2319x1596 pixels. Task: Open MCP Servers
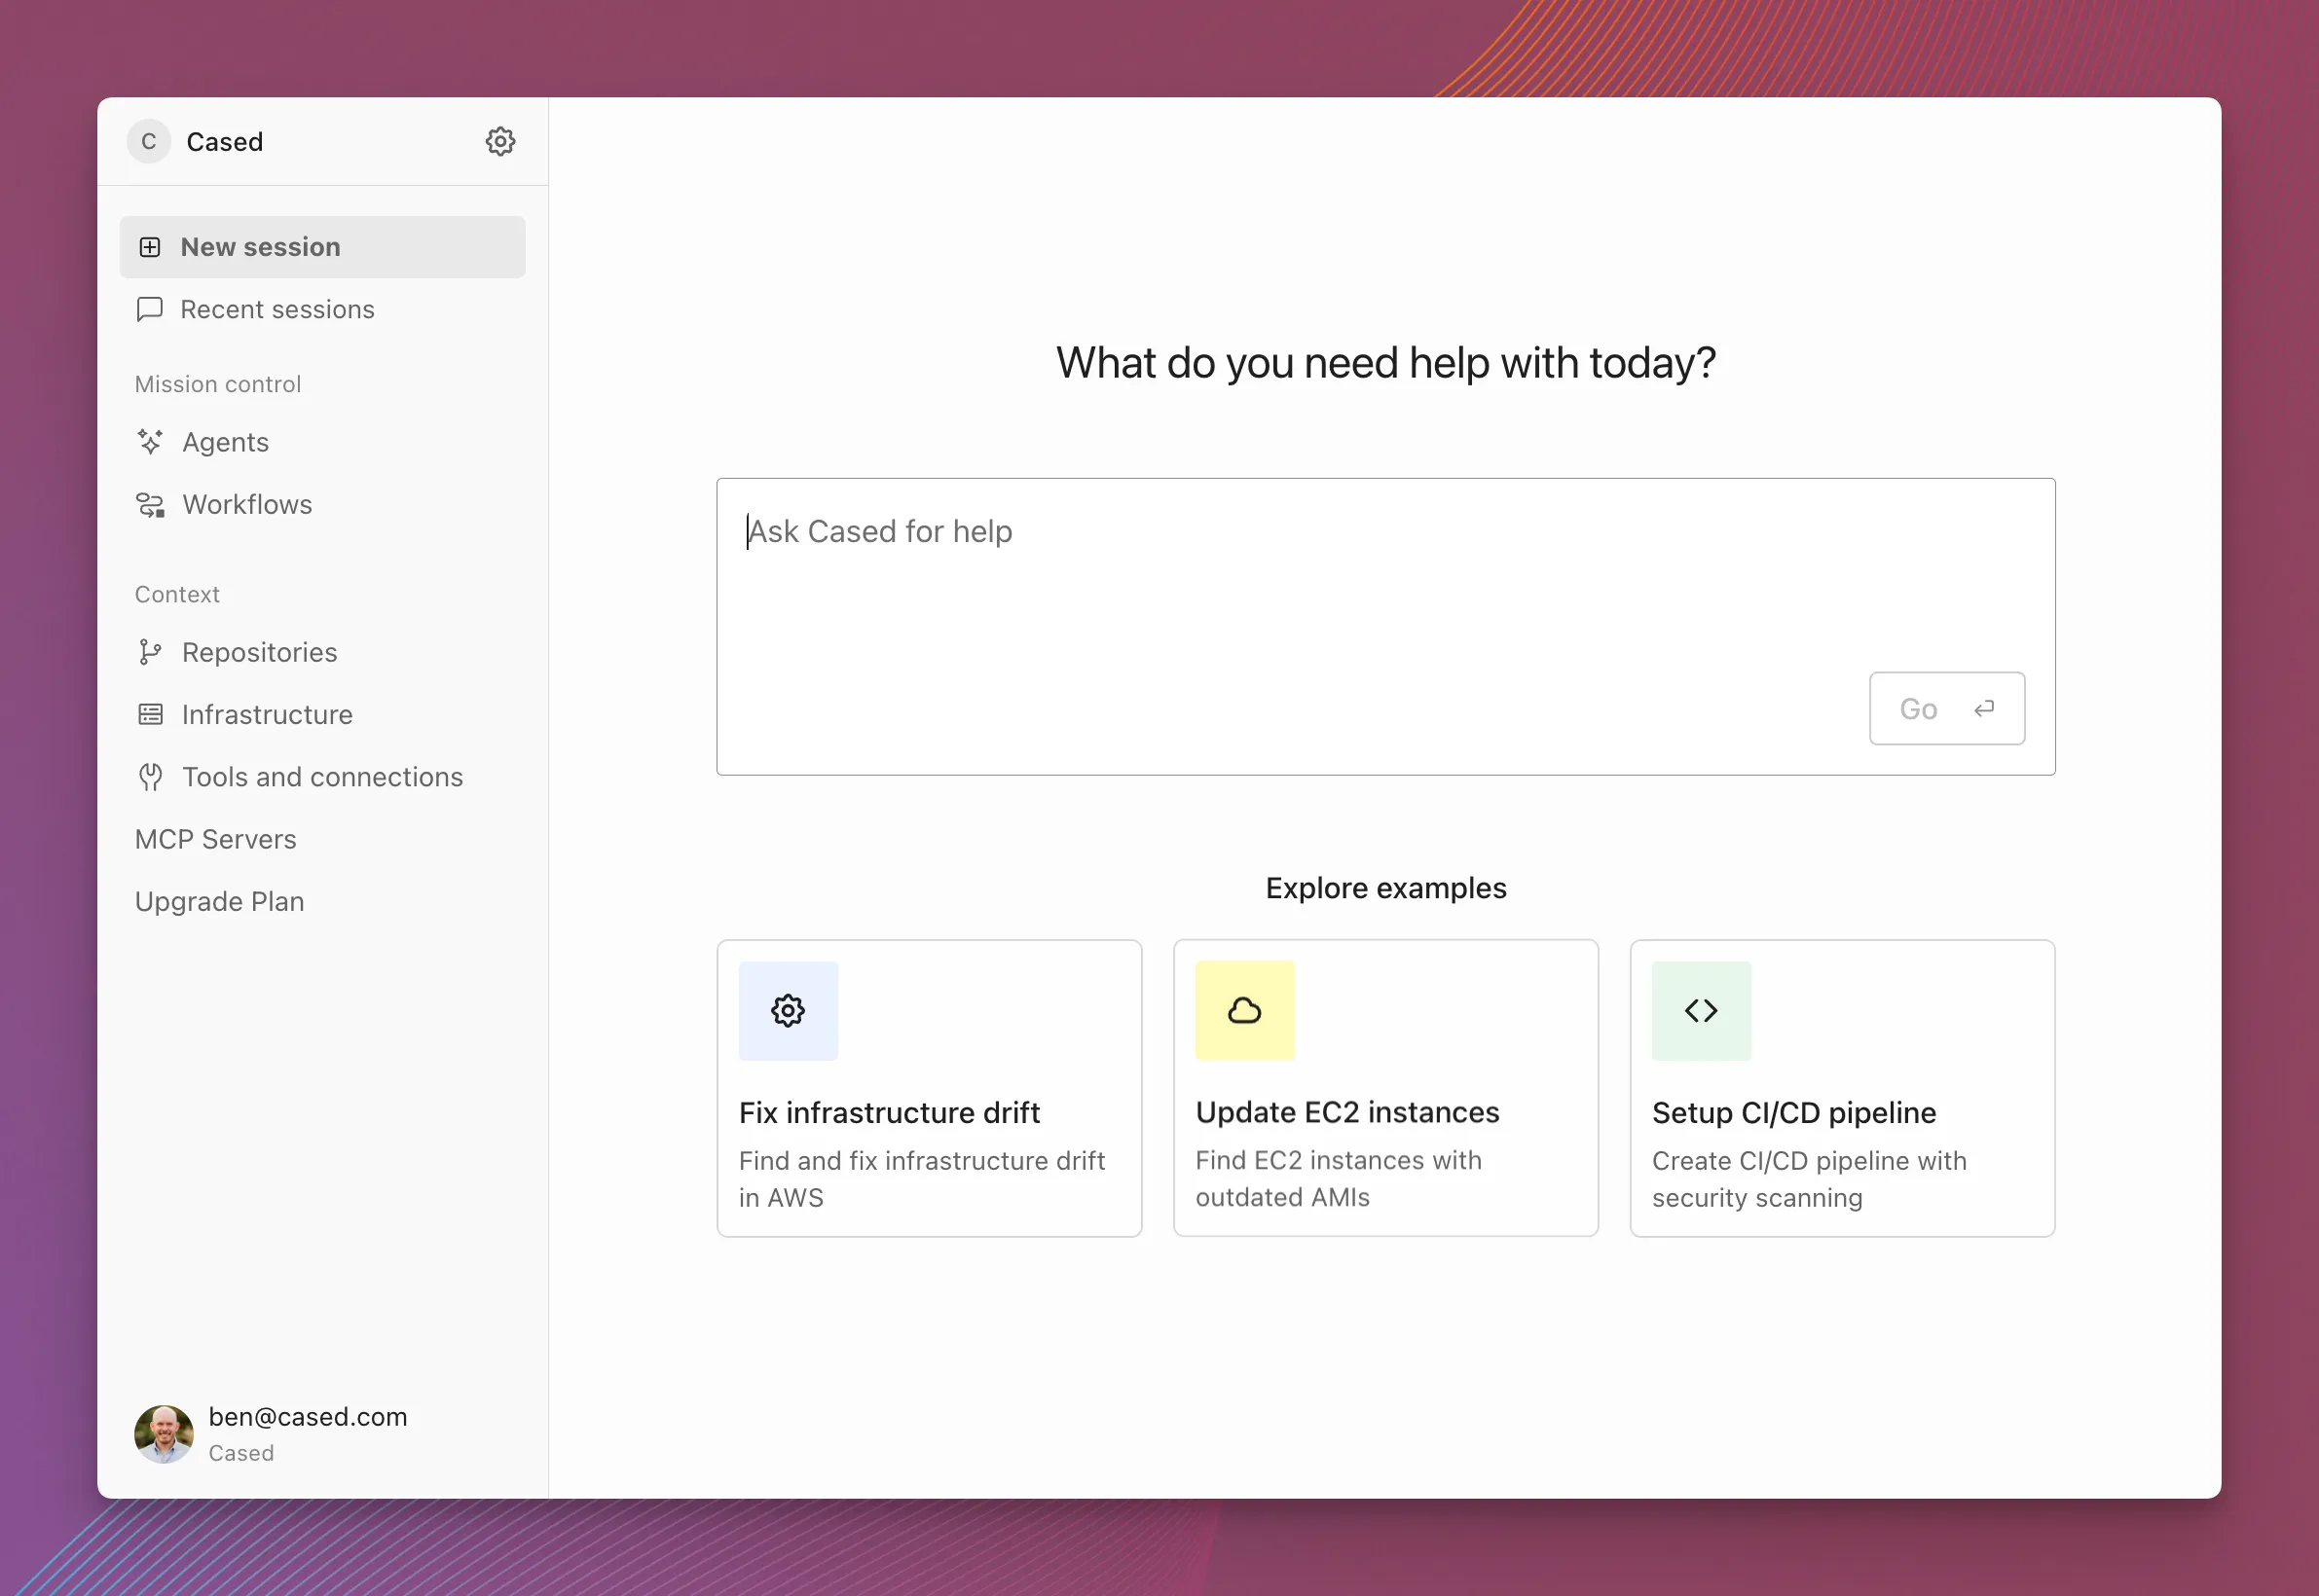pyautogui.click(x=215, y=839)
